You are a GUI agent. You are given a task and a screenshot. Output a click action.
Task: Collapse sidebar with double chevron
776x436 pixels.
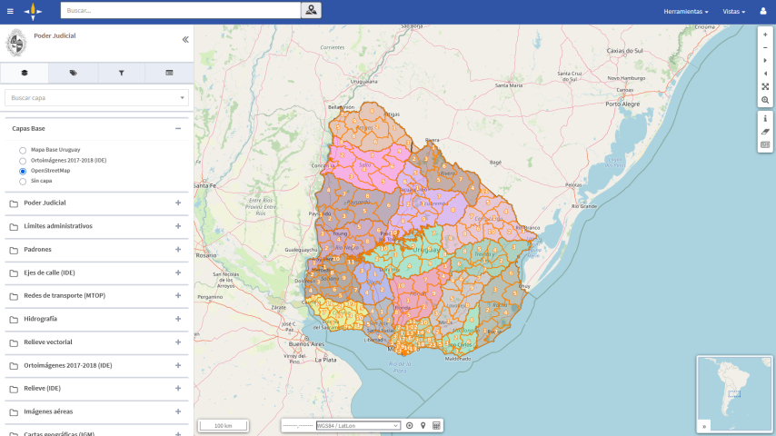[185, 40]
